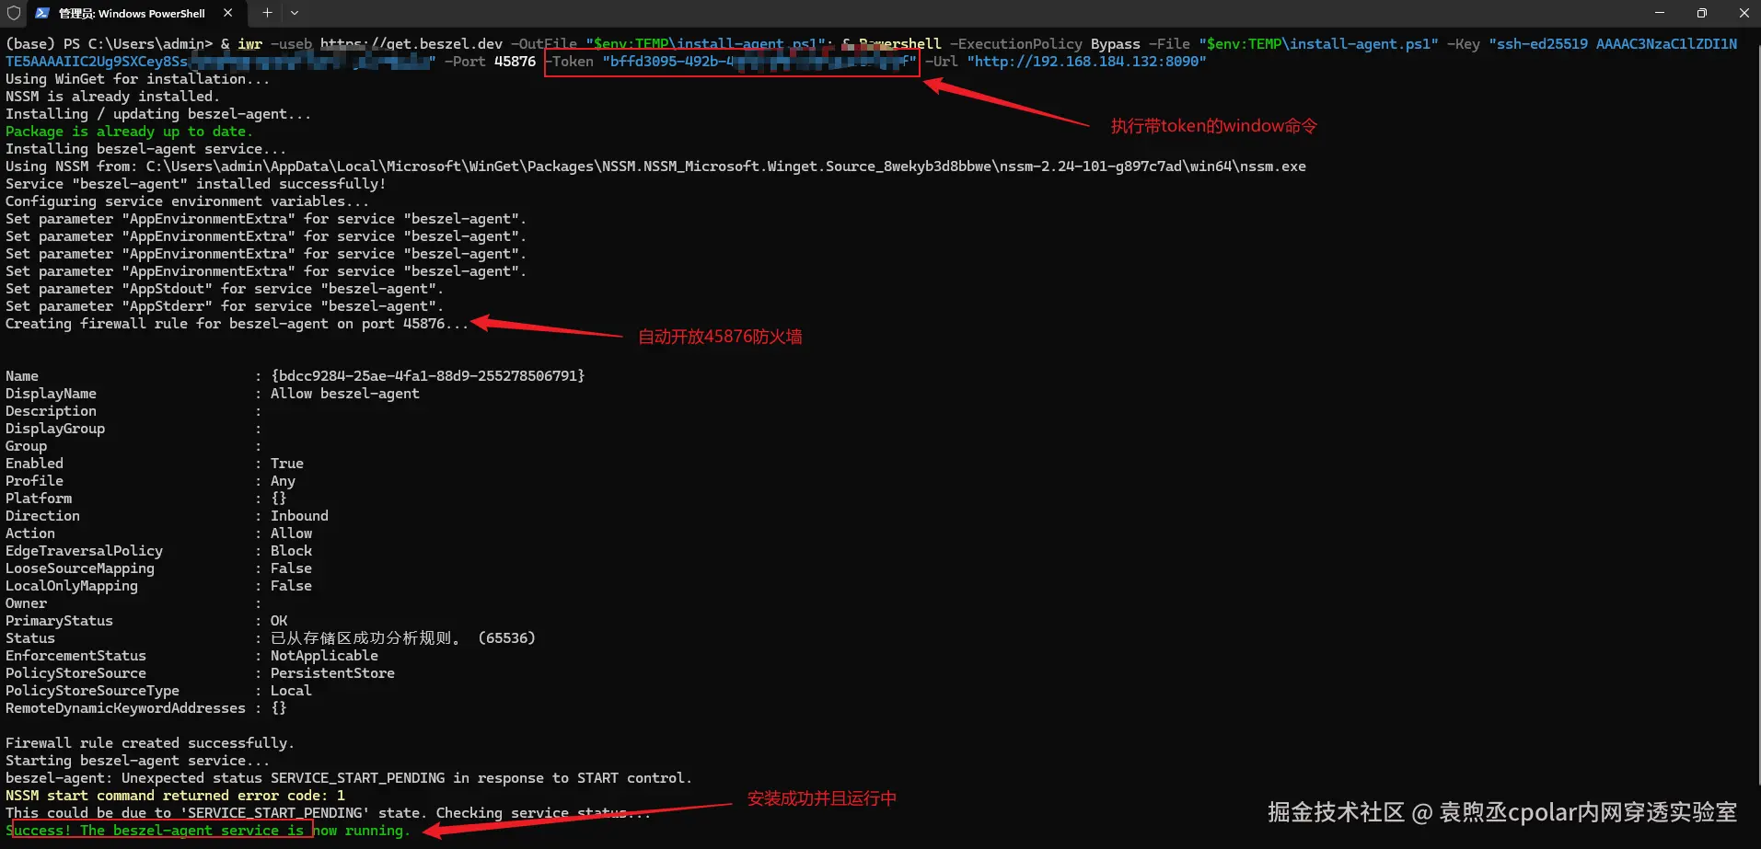
Task: Click the PolicyStoreSource value "PersistentStore"
Action: [332, 673]
